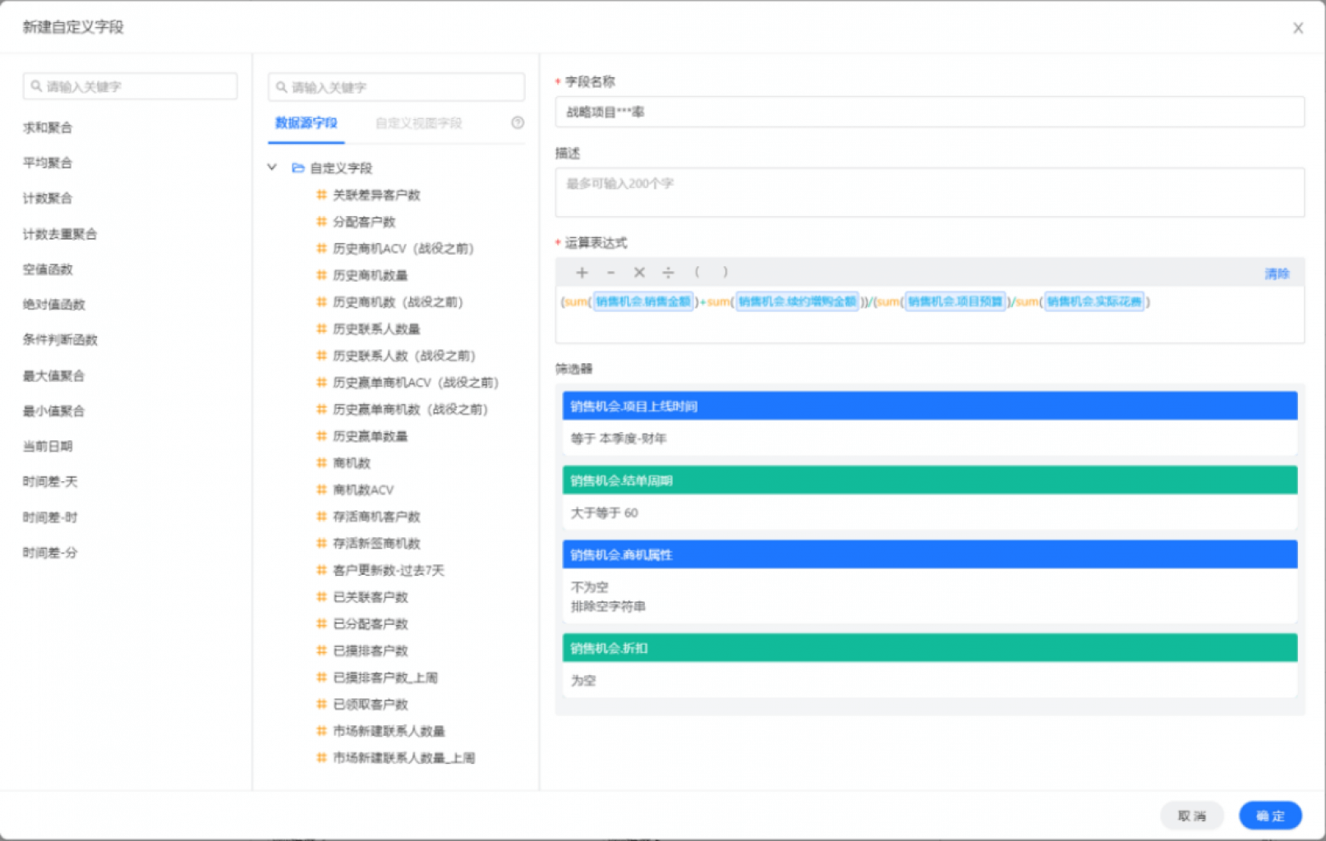Click the help icon beside the field tabs

click(517, 122)
